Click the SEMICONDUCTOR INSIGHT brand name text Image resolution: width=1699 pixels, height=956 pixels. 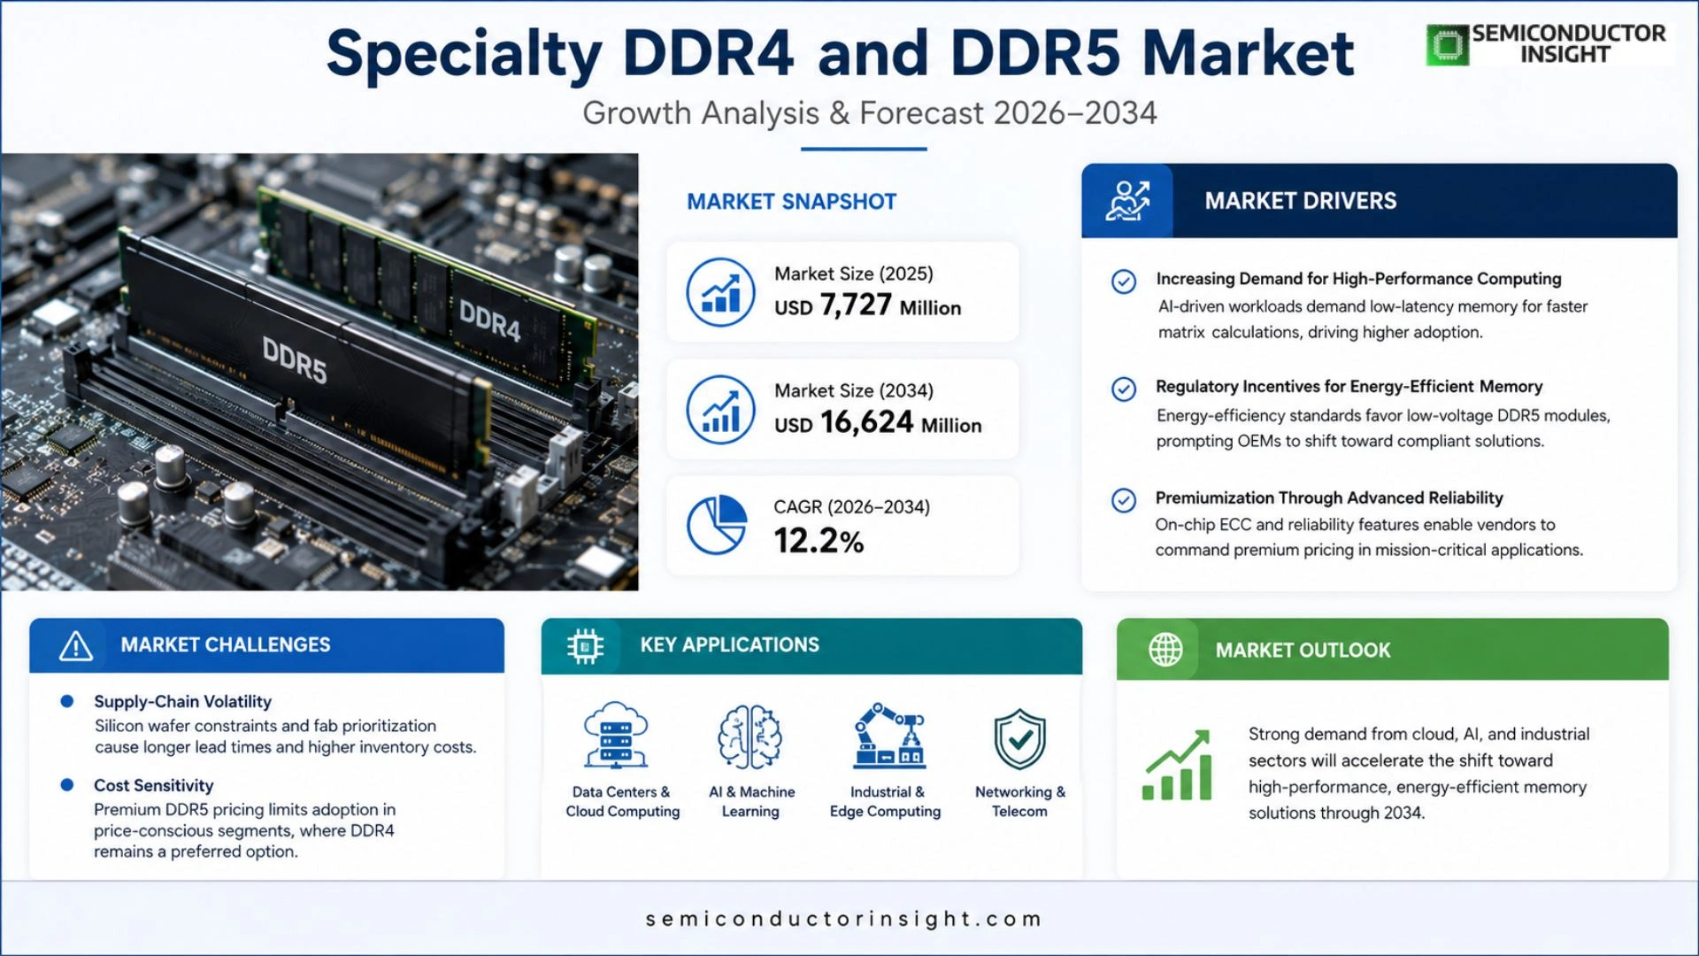click(1568, 44)
